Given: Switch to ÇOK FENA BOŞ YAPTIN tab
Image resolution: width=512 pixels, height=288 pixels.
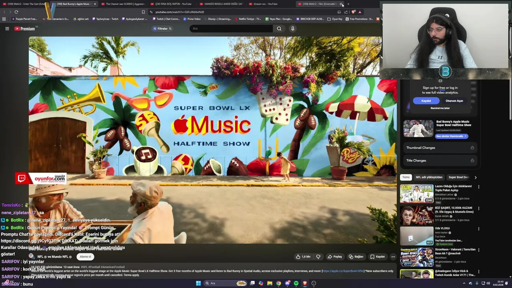Looking at the screenshot, I should [x=171, y=4].
